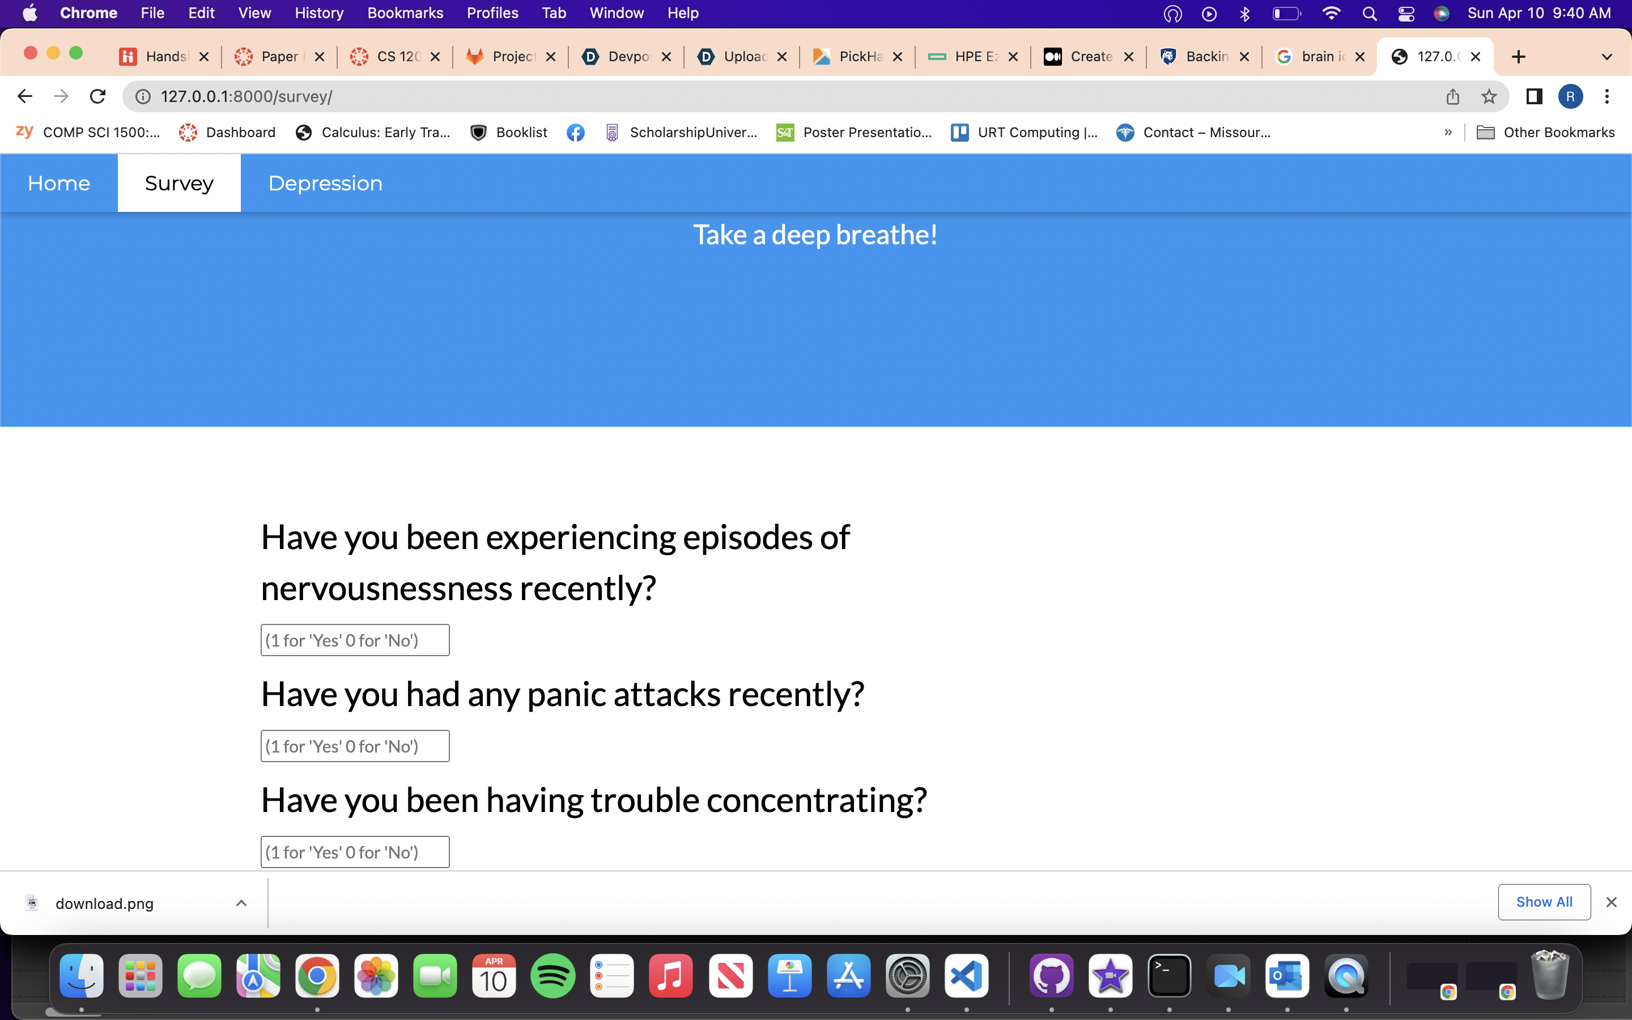Close the downloads bar
The height and width of the screenshot is (1020, 1632).
pos(1611,902)
